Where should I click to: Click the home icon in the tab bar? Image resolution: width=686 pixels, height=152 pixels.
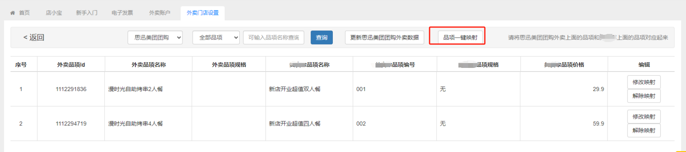(13, 13)
